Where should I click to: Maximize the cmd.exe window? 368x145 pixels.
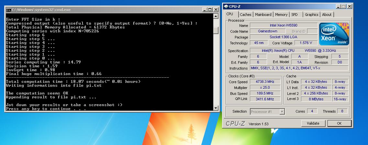coord(210,10)
